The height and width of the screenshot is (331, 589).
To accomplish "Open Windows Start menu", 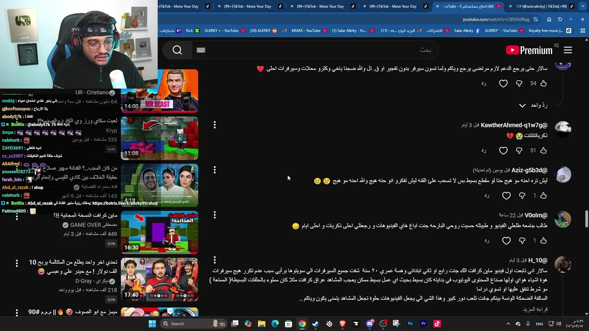I will (152, 324).
